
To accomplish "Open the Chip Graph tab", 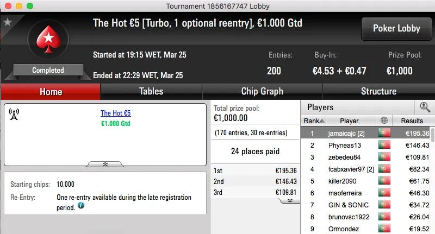I will (262, 92).
